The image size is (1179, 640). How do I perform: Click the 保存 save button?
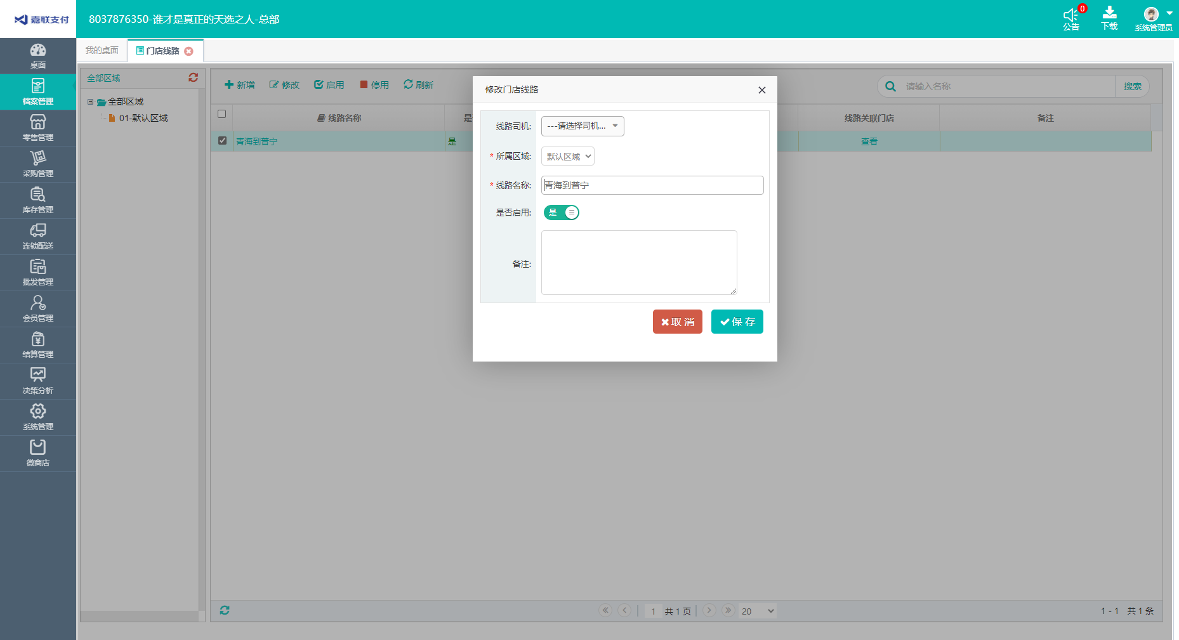tap(737, 322)
